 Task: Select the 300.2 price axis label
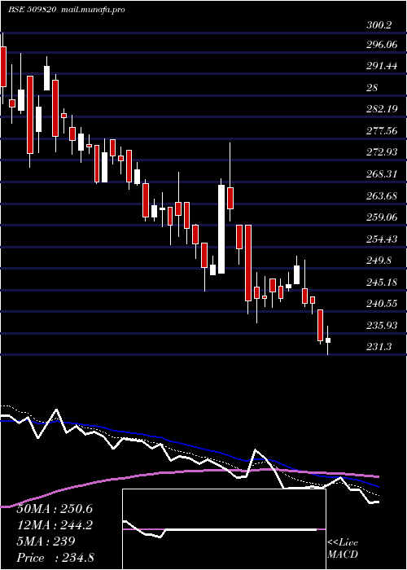click(379, 25)
